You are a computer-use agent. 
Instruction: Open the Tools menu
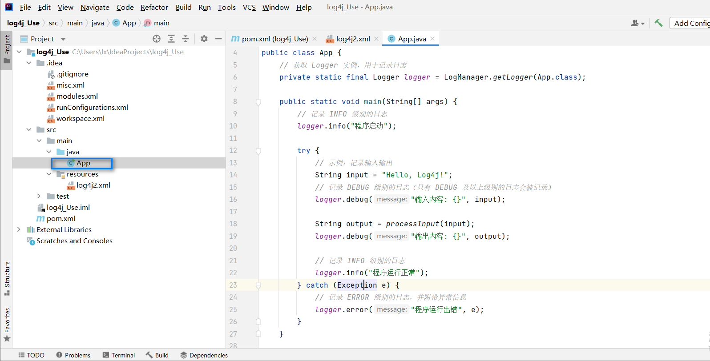tap(227, 7)
